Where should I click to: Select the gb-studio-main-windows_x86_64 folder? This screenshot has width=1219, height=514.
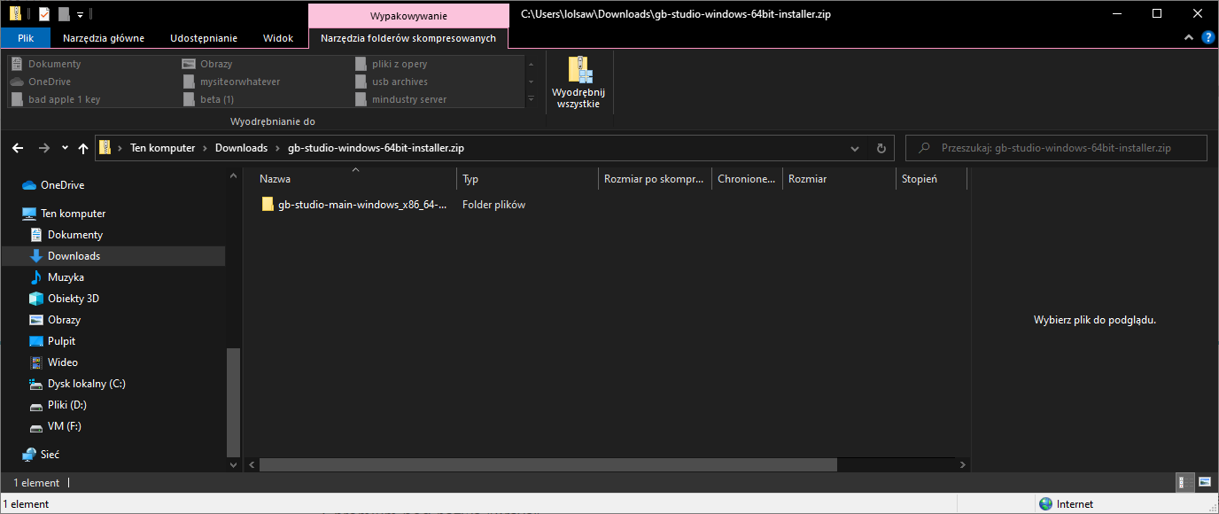(x=354, y=205)
